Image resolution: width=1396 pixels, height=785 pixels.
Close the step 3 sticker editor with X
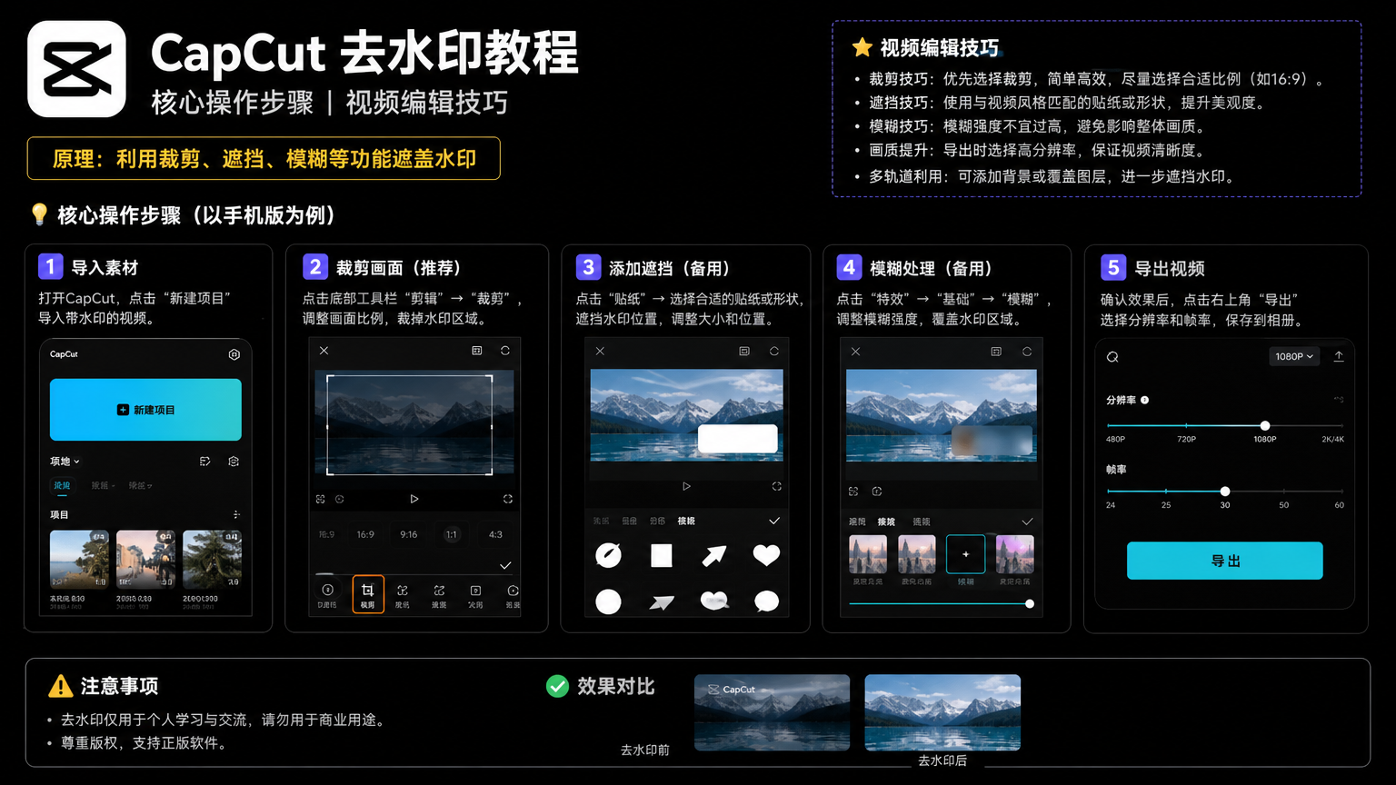(x=600, y=351)
